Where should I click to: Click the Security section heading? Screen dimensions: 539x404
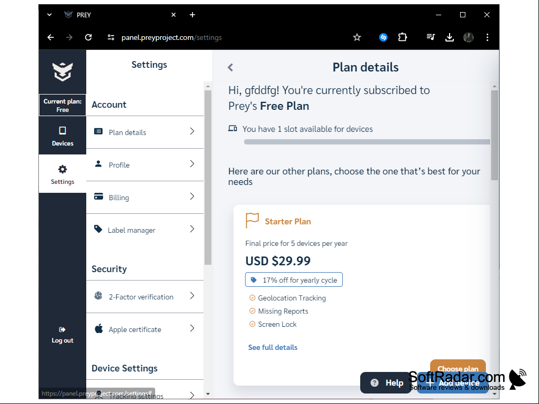point(109,268)
